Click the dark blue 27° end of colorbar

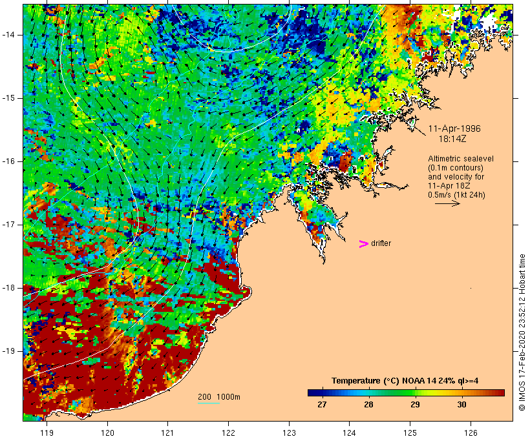314,393
